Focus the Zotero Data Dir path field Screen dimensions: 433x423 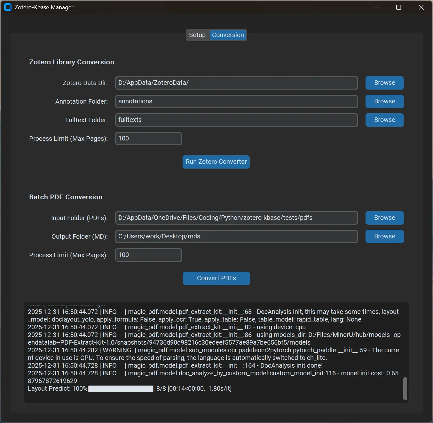(x=236, y=83)
